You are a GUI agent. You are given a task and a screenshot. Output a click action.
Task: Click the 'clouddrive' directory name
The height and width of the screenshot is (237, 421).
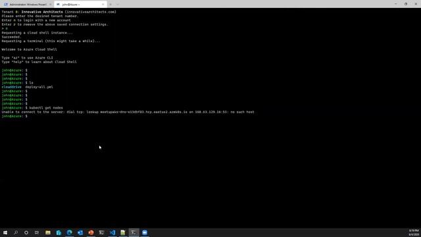12,87
